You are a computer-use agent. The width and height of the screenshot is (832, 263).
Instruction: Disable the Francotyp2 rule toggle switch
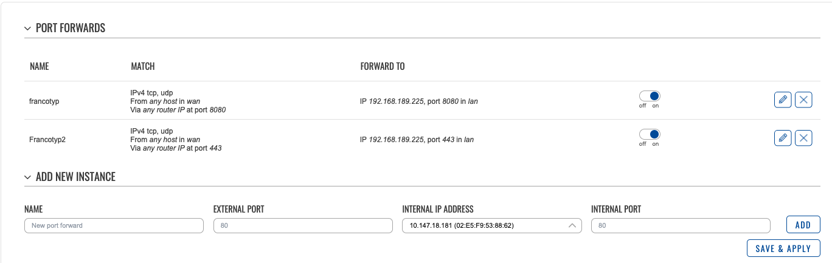[649, 134]
